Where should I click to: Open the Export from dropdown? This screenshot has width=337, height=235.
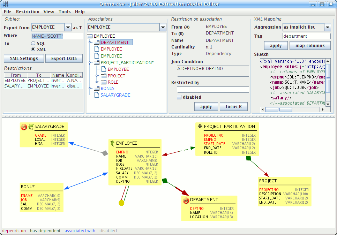68,27
